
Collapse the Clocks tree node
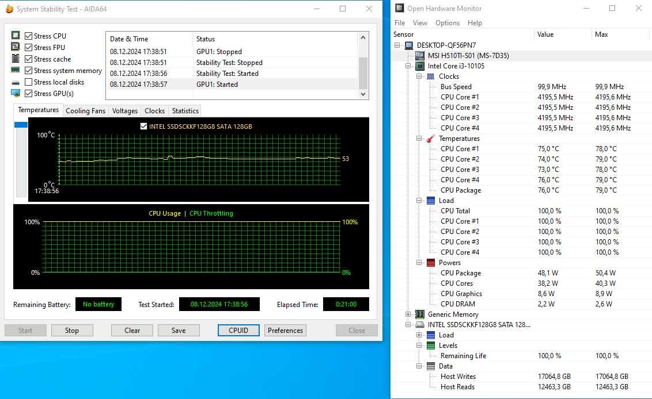419,76
